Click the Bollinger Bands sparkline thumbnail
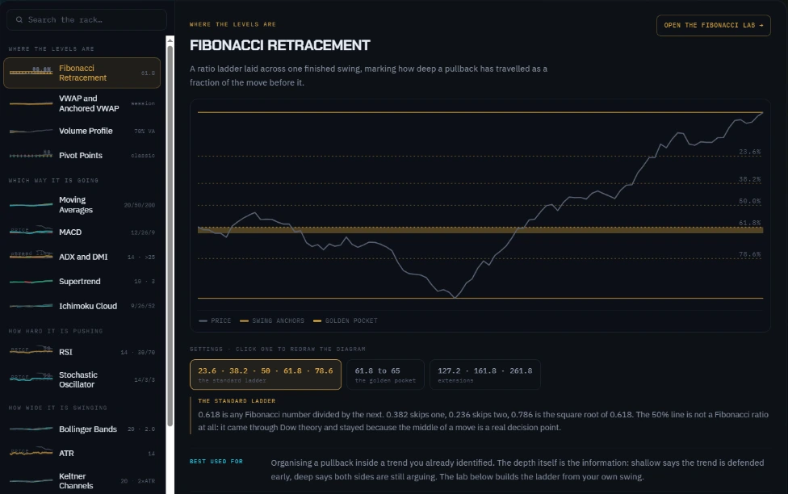This screenshot has width=788, height=494. tap(31, 429)
